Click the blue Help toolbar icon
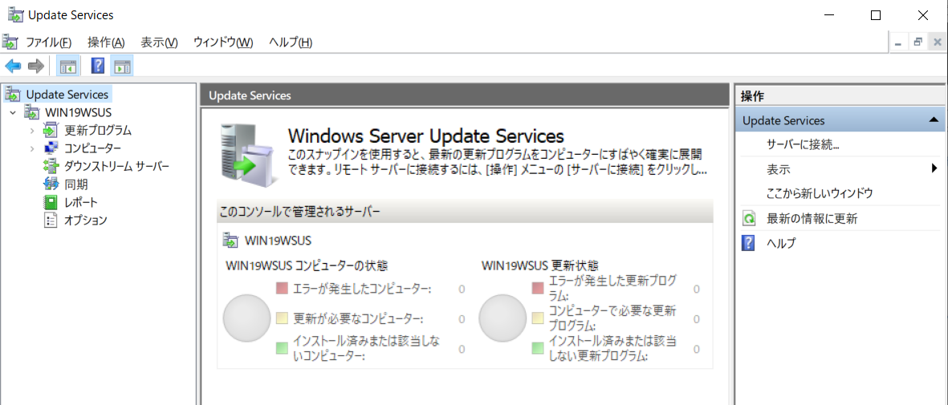Viewport: 948px width, 405px height. click(97, 66)
